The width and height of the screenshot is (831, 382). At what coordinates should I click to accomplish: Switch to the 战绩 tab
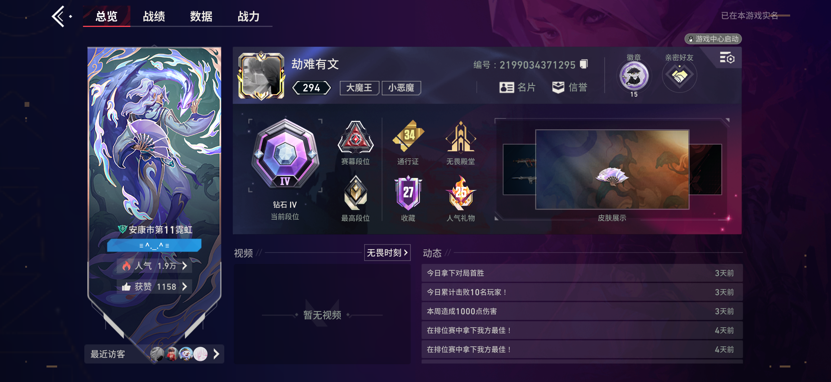coord(154,16)
